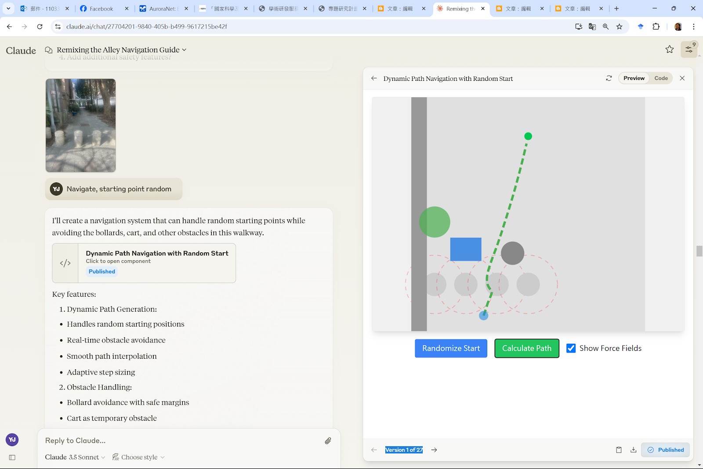Close the Facebook tab
The image size is (703, 469).
point(127,8)
